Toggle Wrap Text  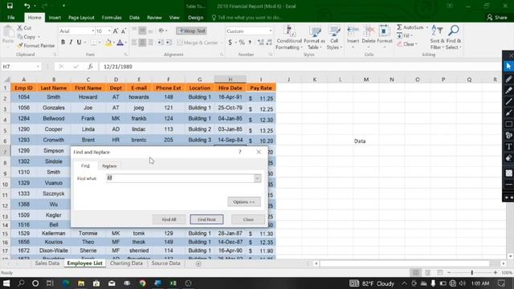pyautogui.click(x=191, y=31)
